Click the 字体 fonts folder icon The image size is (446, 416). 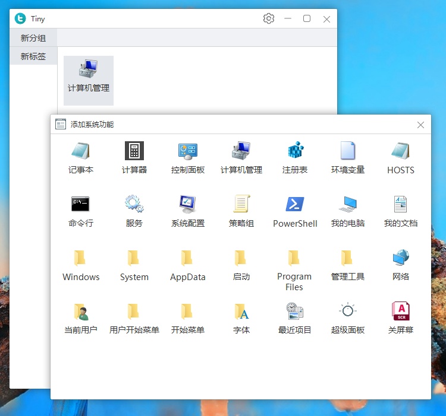coord(241,311)
